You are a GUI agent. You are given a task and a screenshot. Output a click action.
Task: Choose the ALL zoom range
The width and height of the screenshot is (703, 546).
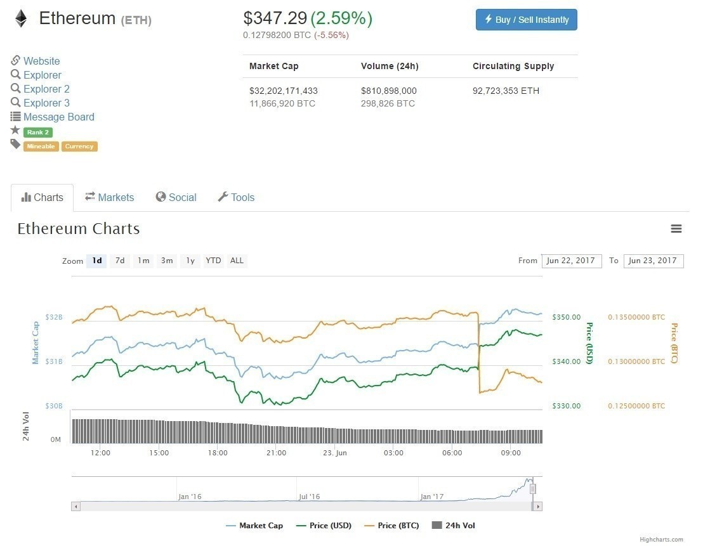(x=237, y=261)
